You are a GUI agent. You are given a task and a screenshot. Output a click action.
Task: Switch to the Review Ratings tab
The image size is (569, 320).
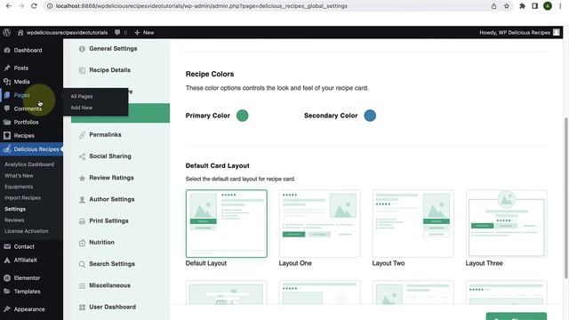coord(121,178)
